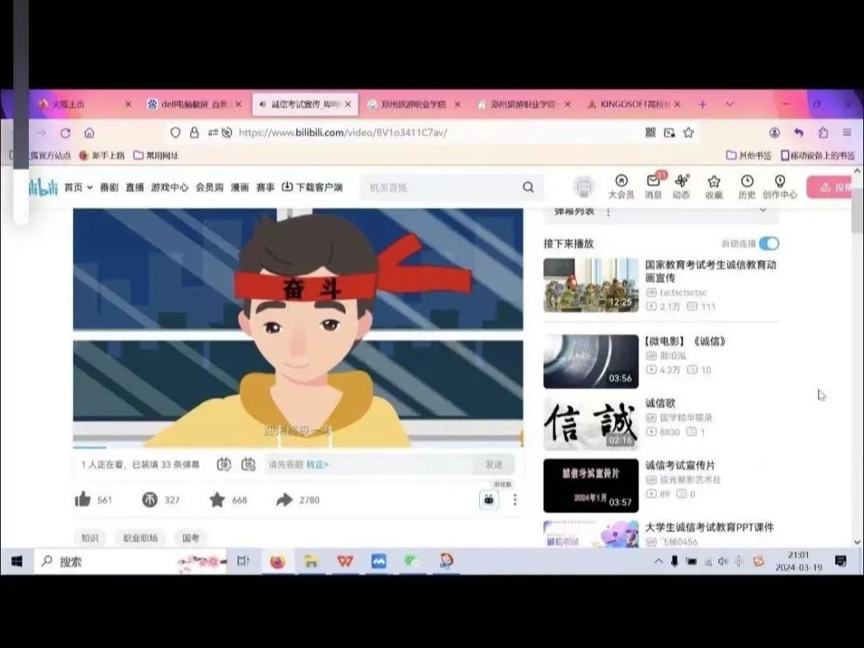Image resolution: width=864 pixels, height=648 pixels.
Task: Toggle danmaku display button below video
Action: tap(224, 464)
